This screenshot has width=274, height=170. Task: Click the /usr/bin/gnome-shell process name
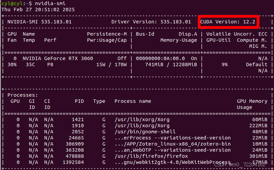[145, 132]
